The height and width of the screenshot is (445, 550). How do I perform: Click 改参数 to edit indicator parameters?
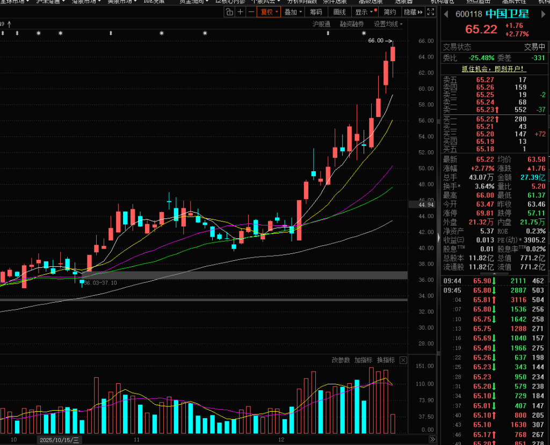tap(341, 360)
